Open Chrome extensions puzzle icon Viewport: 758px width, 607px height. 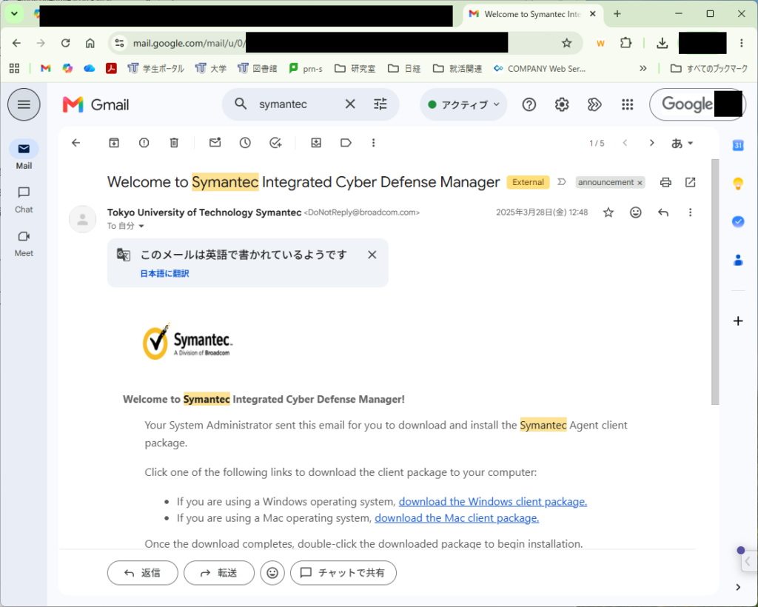pyautogui.click(x=626, y=43)
